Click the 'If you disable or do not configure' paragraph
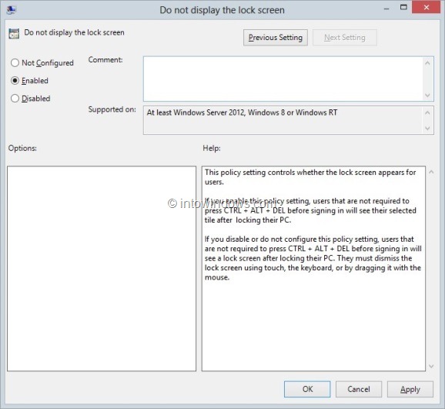The height and width of the screenshot is (409, 445). (x=313, y=258)
